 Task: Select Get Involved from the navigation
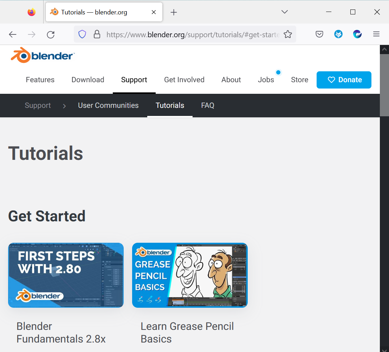(x=184, y=80)
